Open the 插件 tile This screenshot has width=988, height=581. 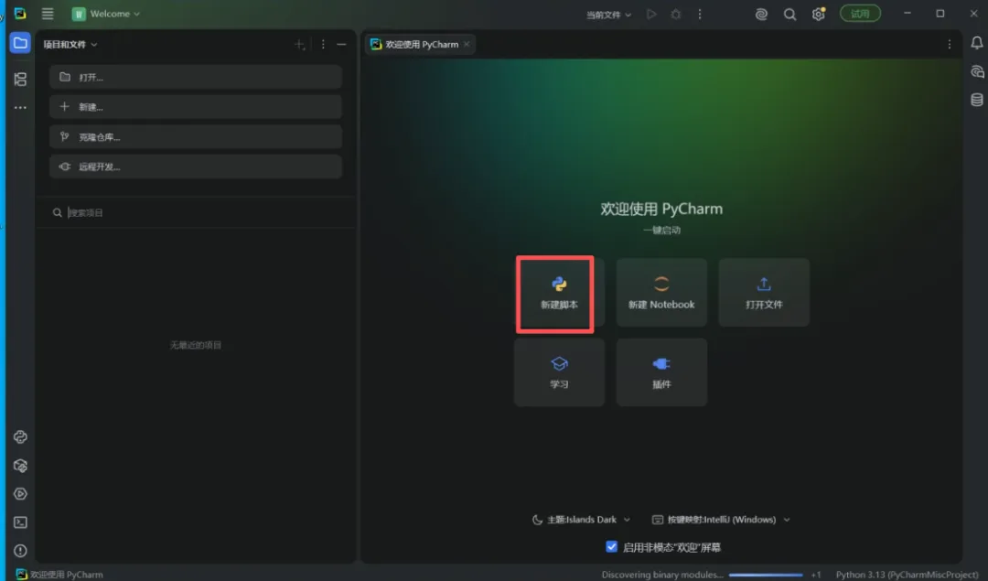pos(661,372)
